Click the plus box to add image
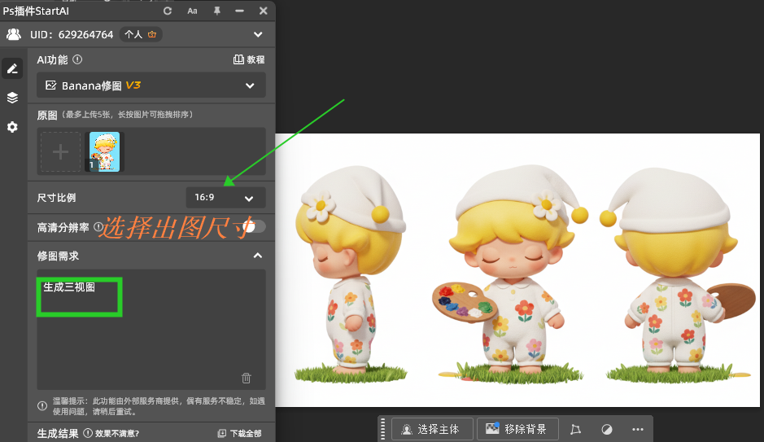 [60, 151]
